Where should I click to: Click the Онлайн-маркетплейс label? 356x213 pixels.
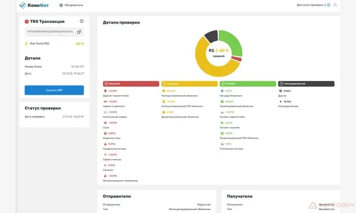pos(232,117)
